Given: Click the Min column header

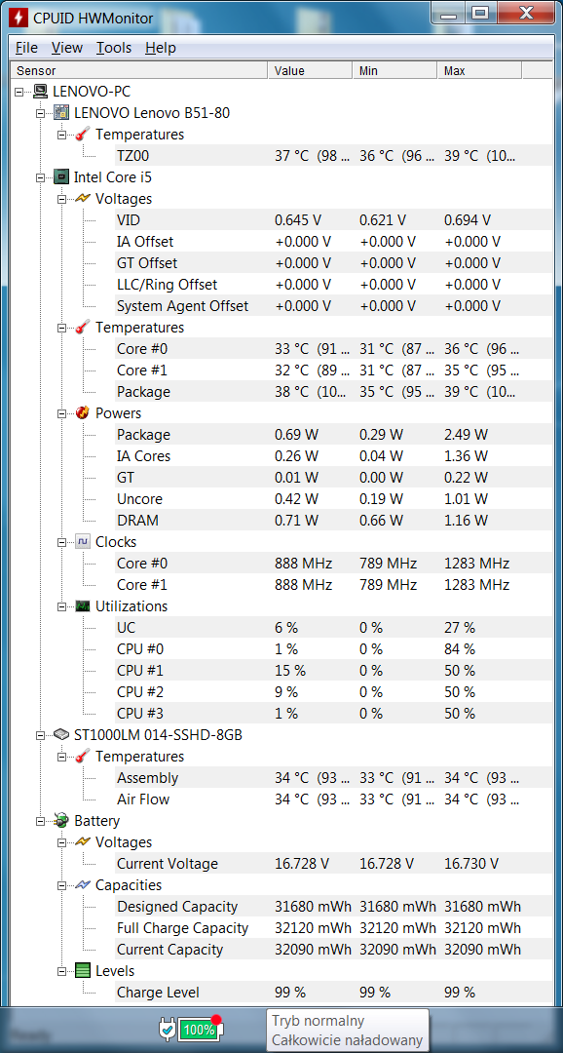Looking at the screenshot, I should tap(394, 70).
